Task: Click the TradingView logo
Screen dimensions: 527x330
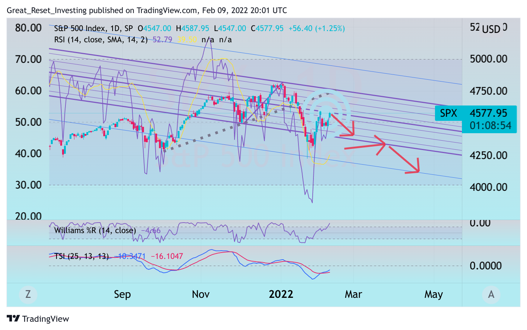Action: (x=38, y=319)
